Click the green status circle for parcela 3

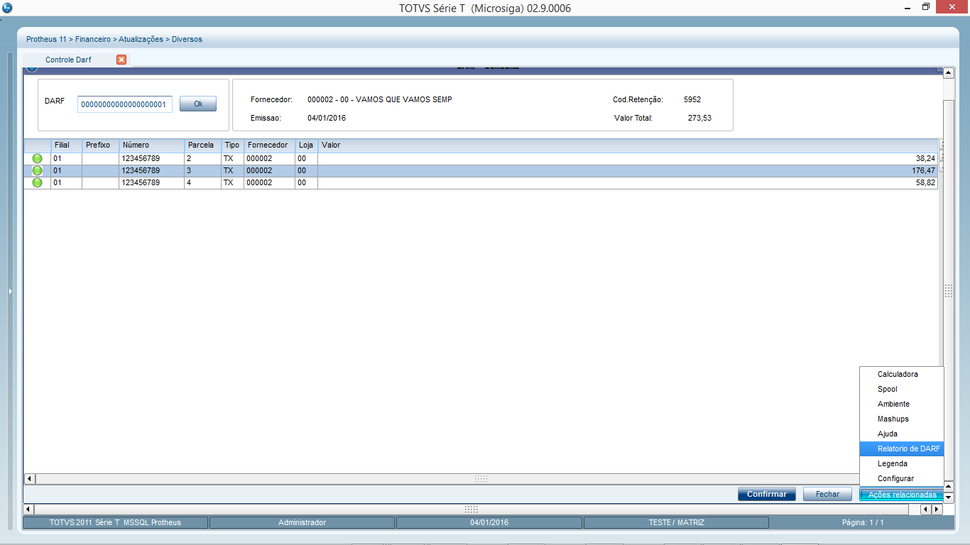point(37,171)
